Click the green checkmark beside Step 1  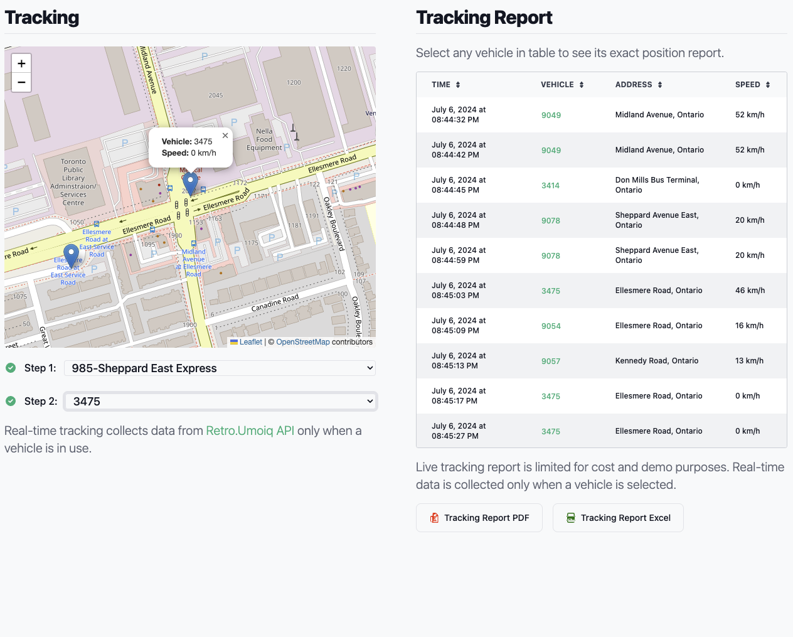[x=10, y=368]
